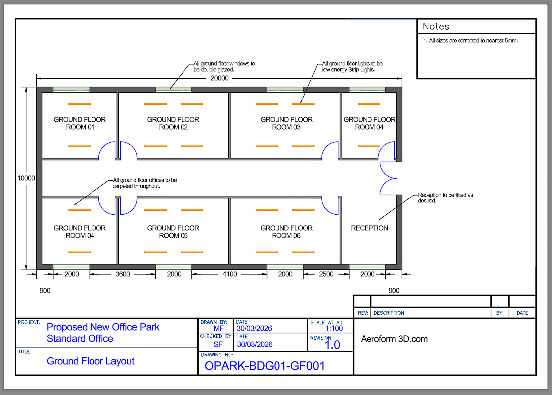
Task: Click note 'All sizes are corrected to nearest 5mm.'
Action: pos(473,40)
